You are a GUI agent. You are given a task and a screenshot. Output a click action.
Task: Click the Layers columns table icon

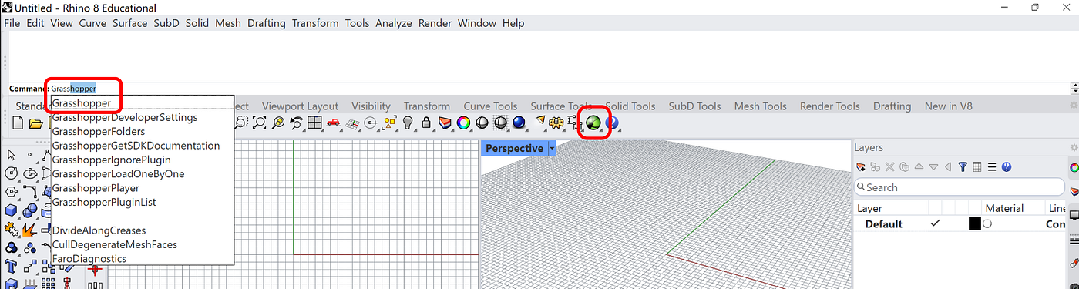tap(977, 166)
